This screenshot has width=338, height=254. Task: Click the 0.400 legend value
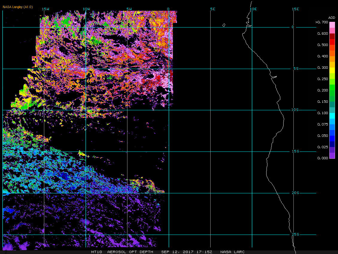(323, 56)
